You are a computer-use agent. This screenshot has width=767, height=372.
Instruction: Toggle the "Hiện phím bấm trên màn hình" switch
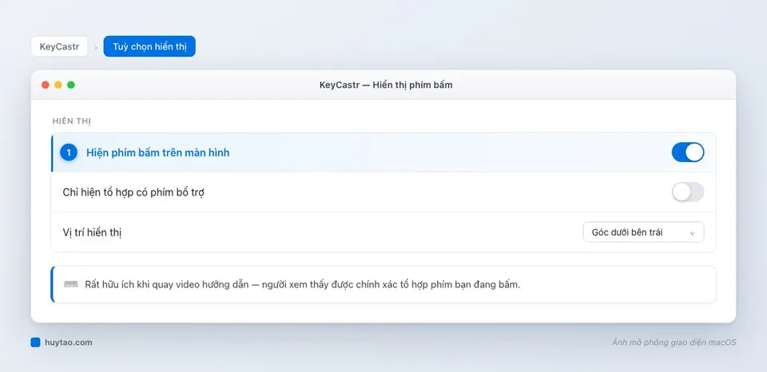point(687,152)
